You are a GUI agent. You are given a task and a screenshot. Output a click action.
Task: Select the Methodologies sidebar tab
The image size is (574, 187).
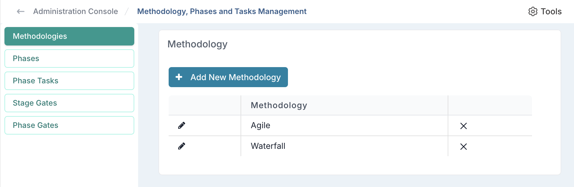(x=69, y=36)
